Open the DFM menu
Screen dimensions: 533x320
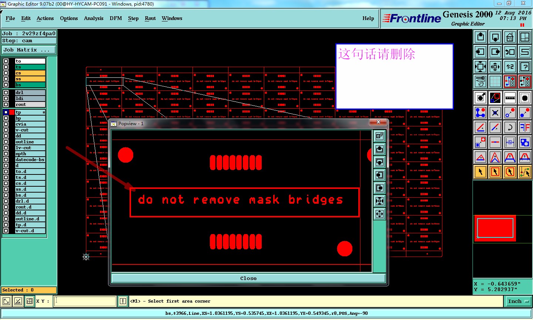point(116,18)
